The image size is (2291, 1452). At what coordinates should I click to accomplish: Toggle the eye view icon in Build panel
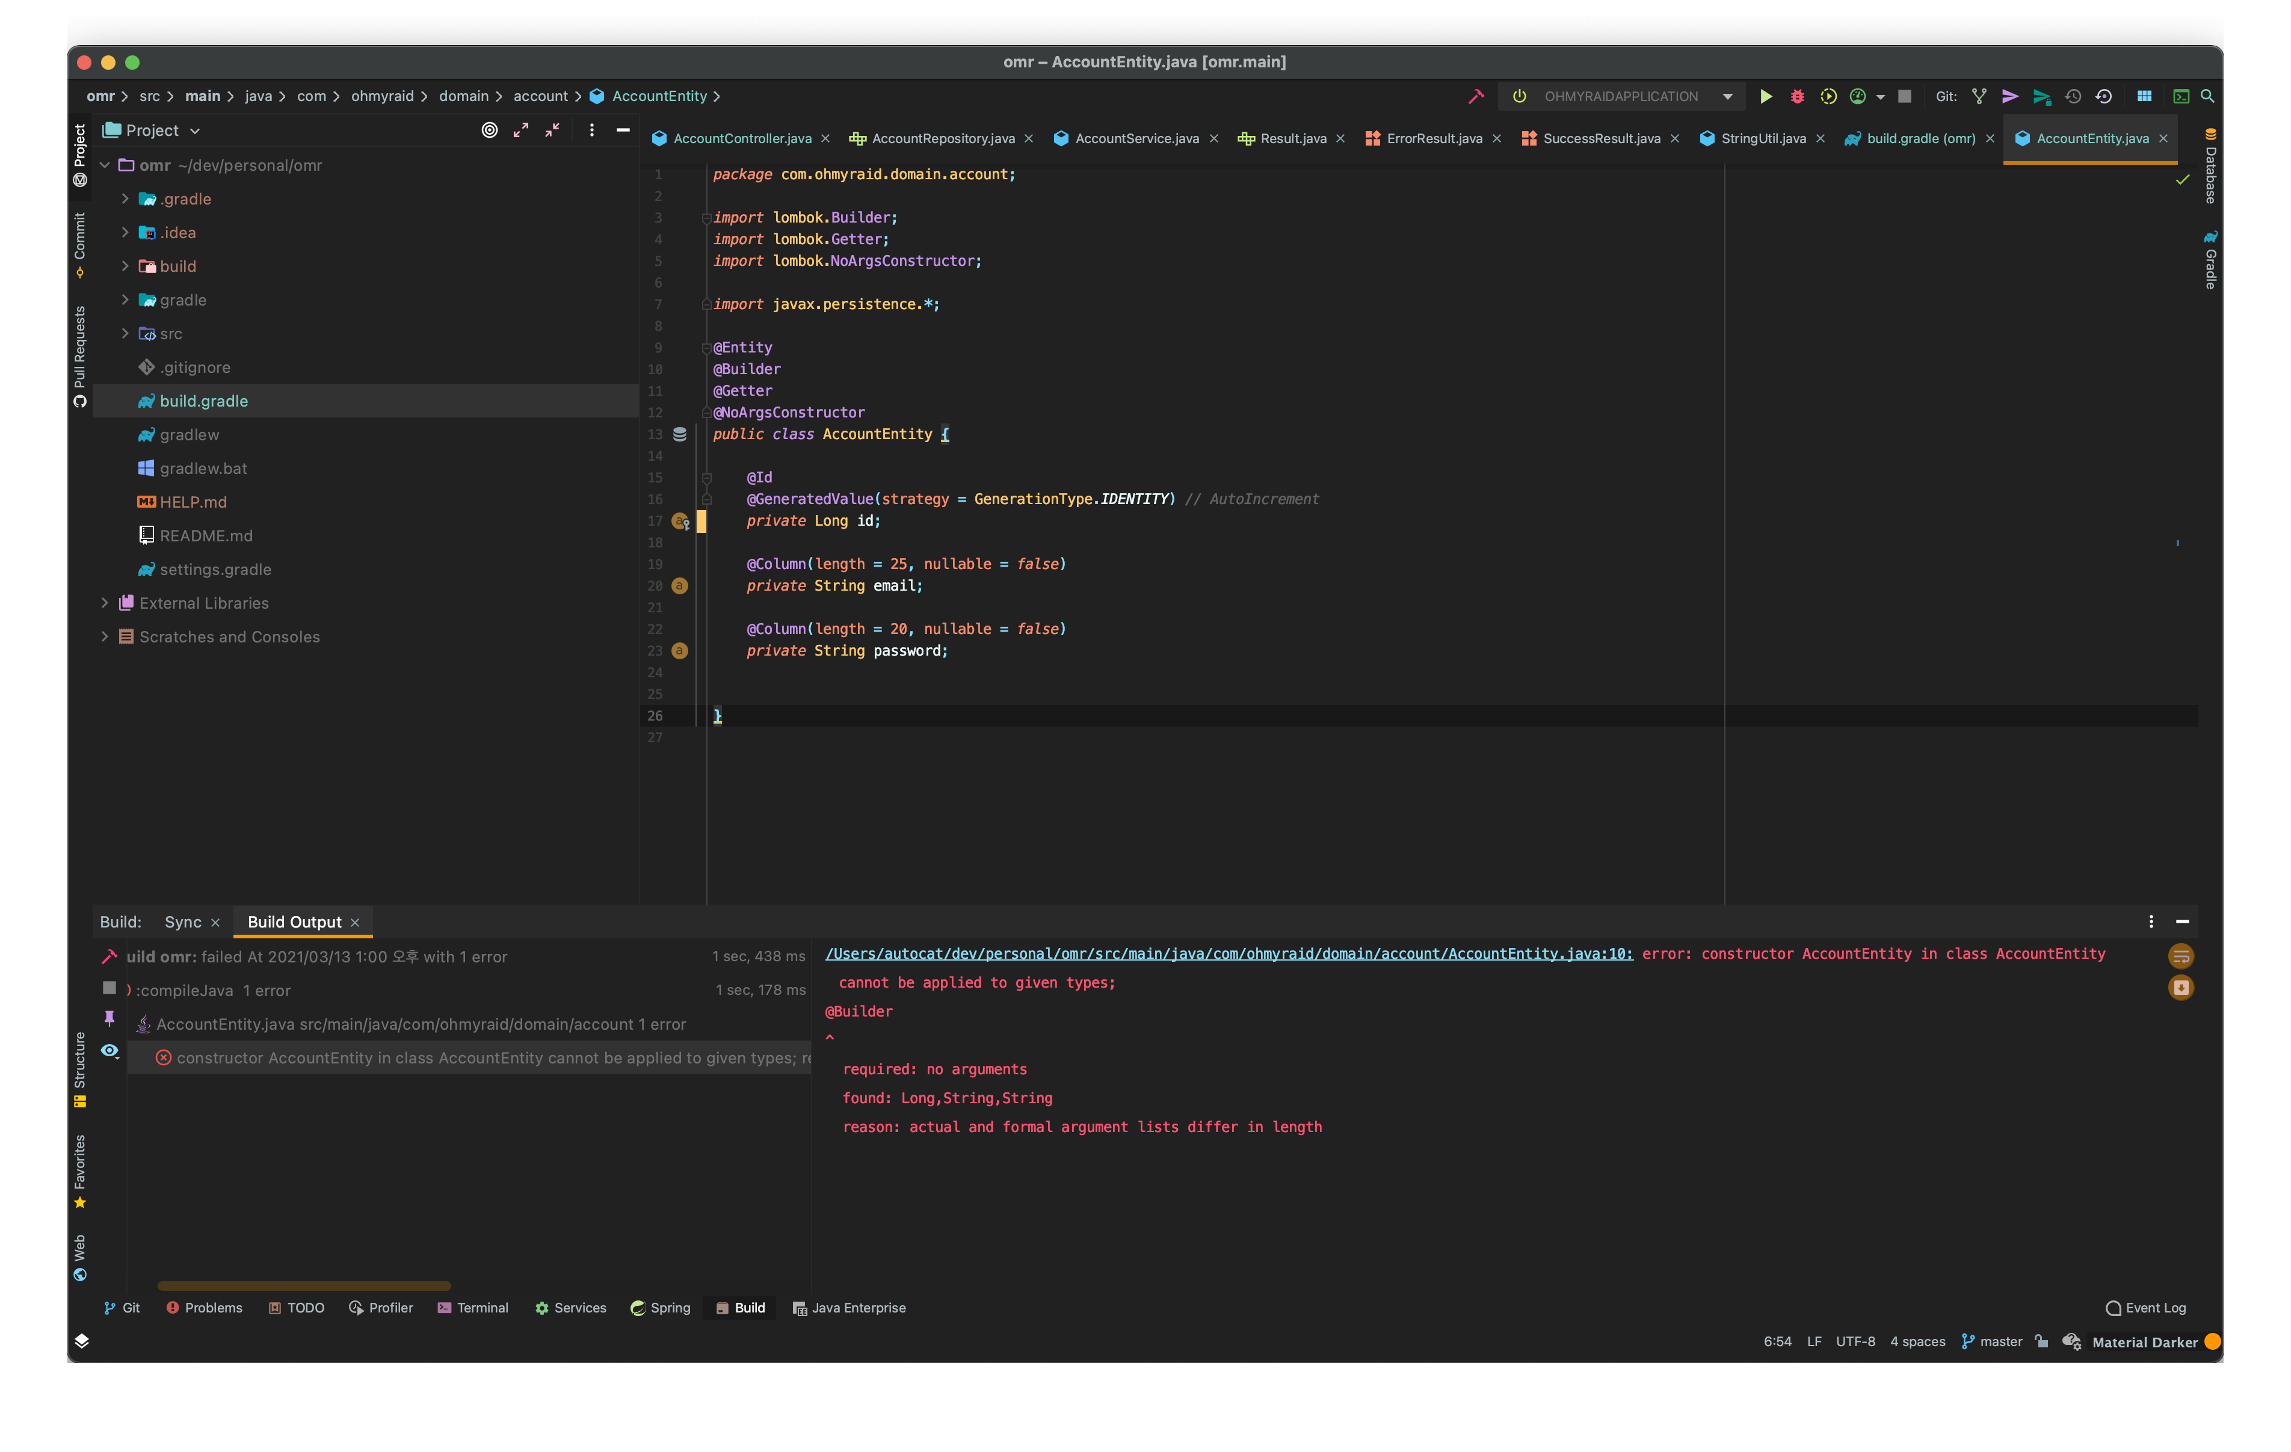pyautogui.click(x=110, y=1051)
